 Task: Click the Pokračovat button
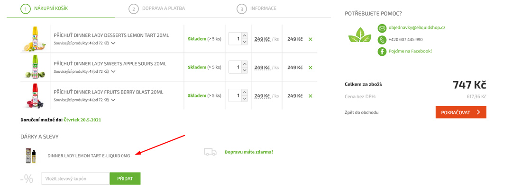(461, 112)
